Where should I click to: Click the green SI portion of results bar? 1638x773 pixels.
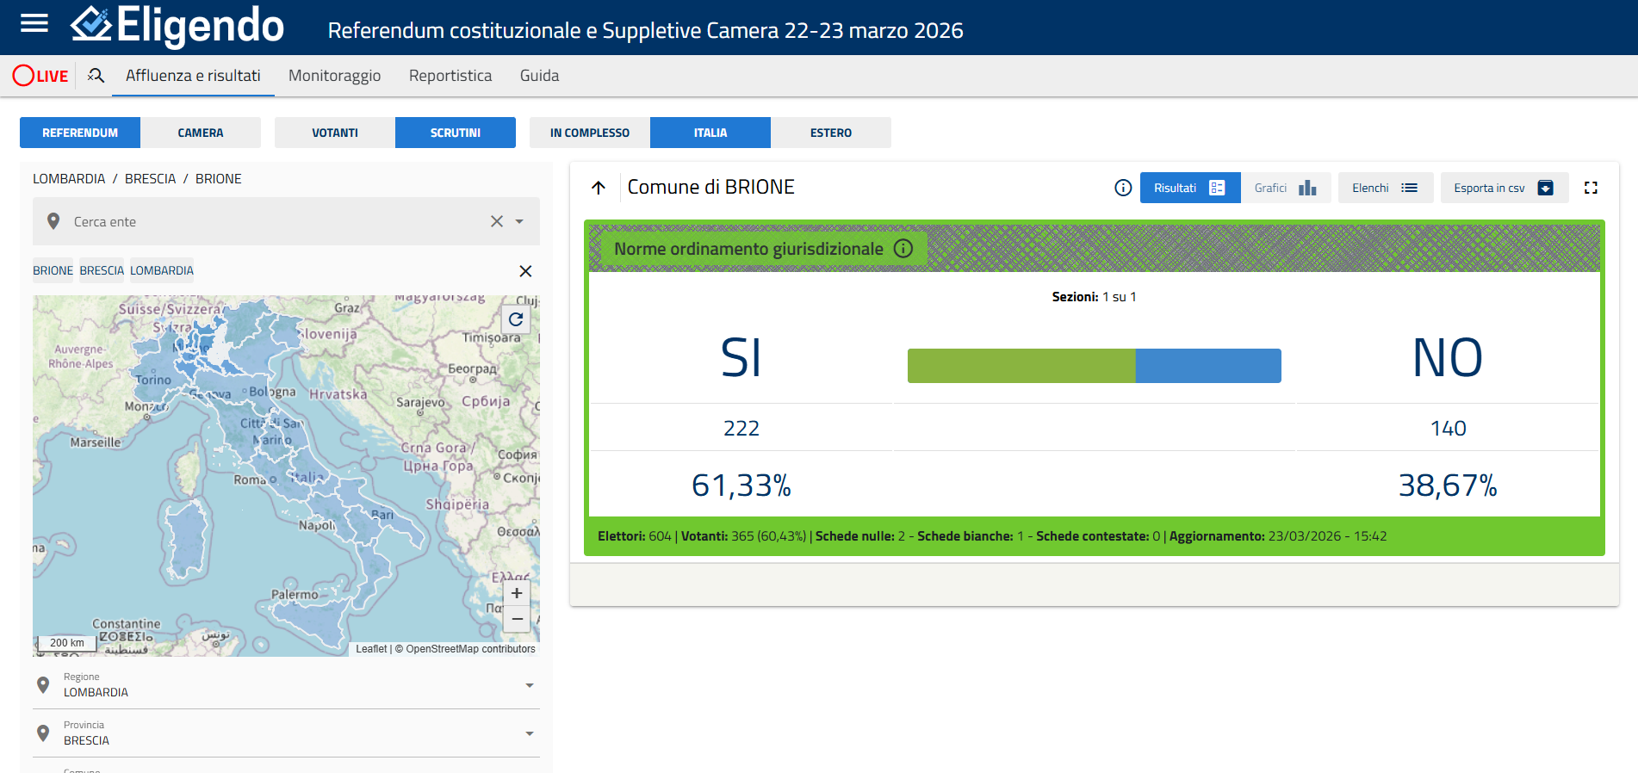[x=1021, y=366]
